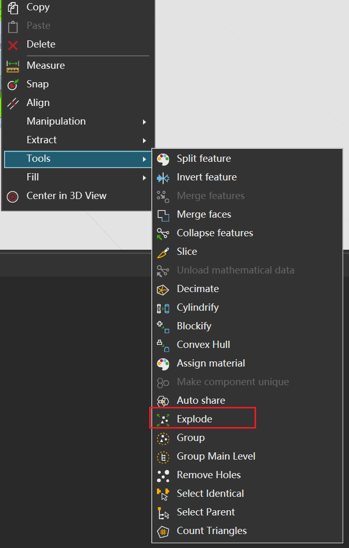Image resolution: width=349 pixels, height=548 pixels.
Task: Choose Assign material option
Action: click(x=211, y=363)
